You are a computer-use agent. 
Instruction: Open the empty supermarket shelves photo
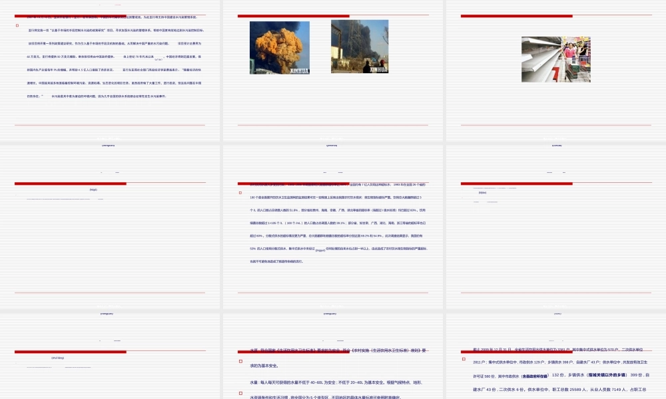(556, 59)
